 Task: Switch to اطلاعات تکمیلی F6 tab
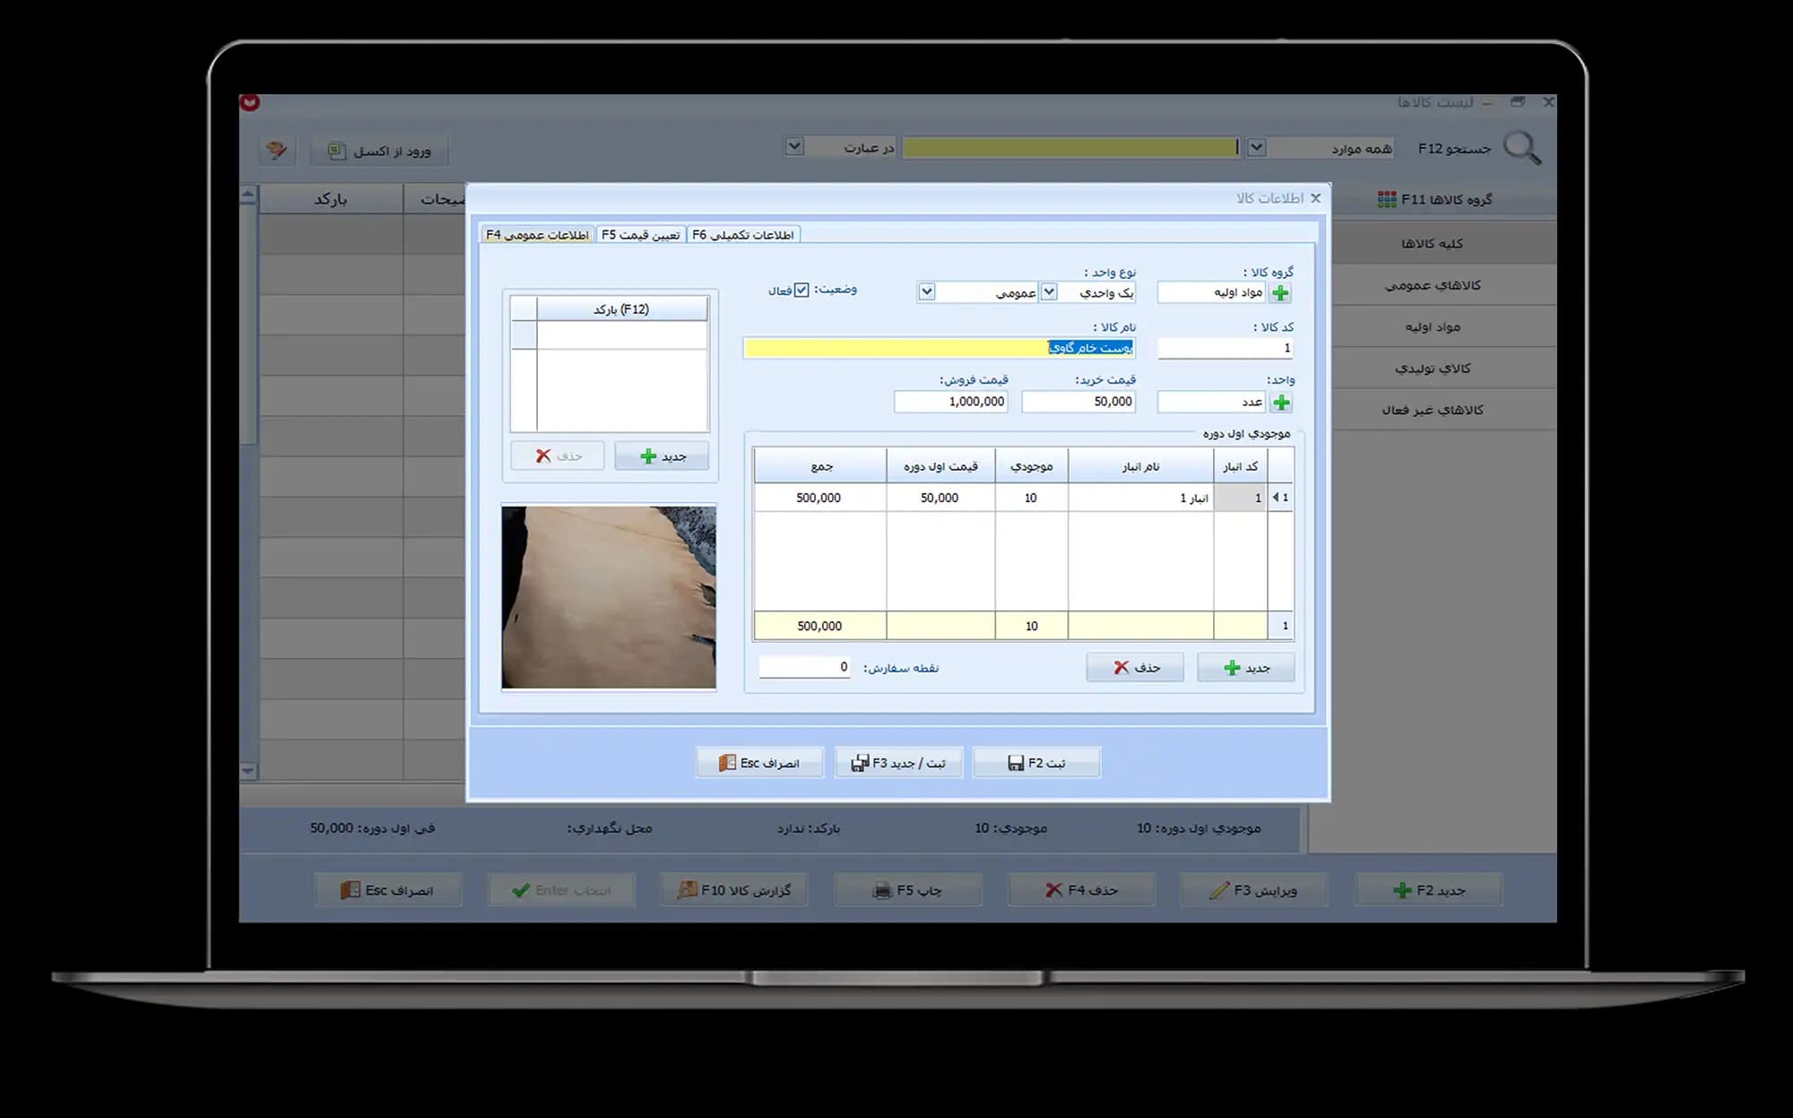pos(743,235)
